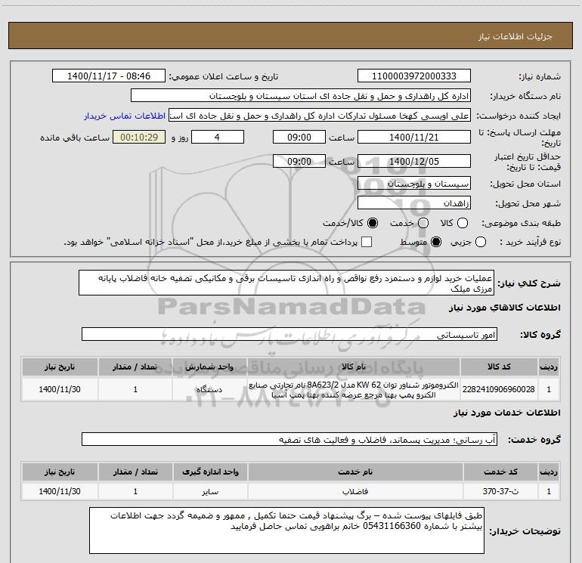This screenshot has height=563, width=582.
Task: Click the announcement date field 1400/11/17 - 08:46
Action: coord(109,76)
